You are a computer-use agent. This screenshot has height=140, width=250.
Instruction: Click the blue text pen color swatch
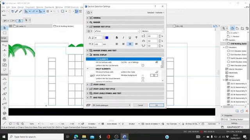coord(107,38)
